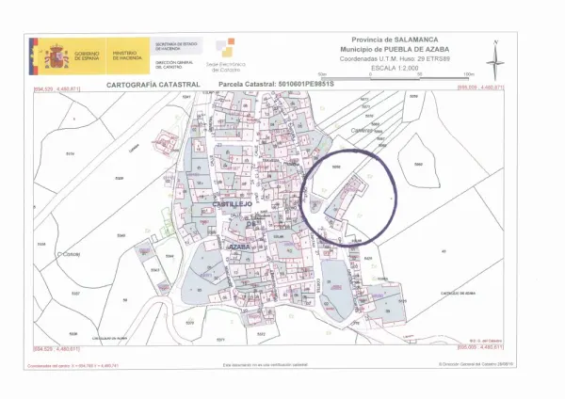Viewport: 565px width, 399px height.
Task: Click the bottom-left red UTM coordinates
Action: click(x=56, y=349)
